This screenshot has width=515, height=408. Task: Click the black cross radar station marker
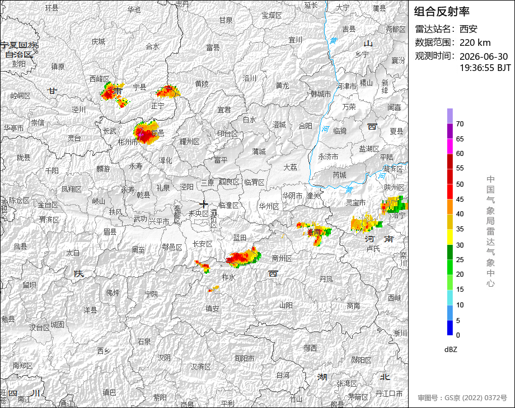204,205
